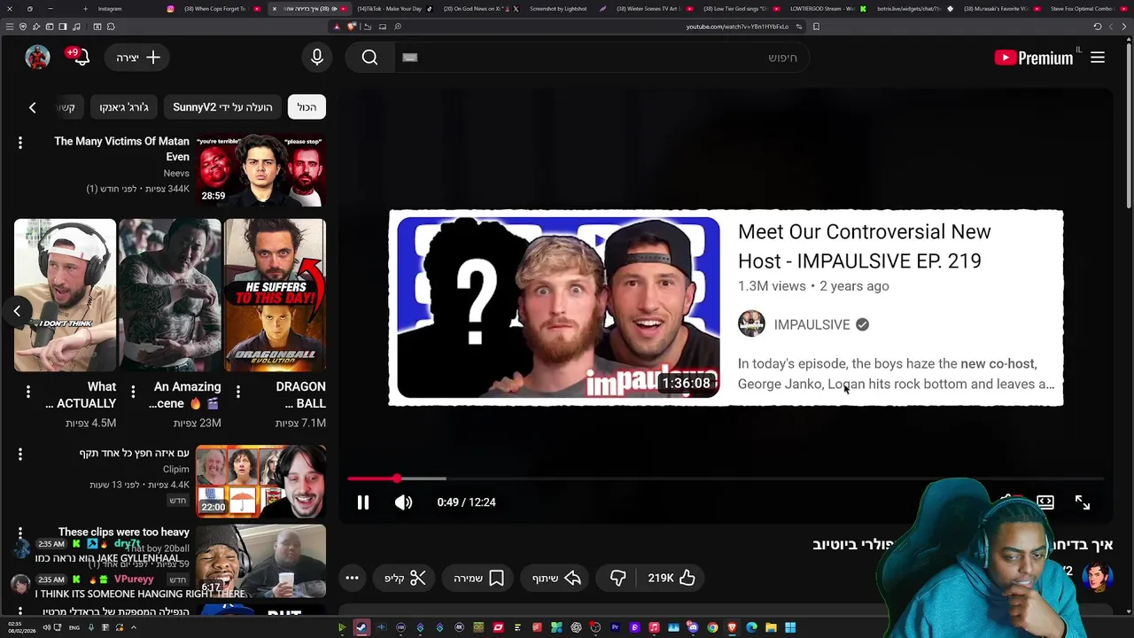Open the on-screen keyboard icon in search box

click(x=409, y=58)
